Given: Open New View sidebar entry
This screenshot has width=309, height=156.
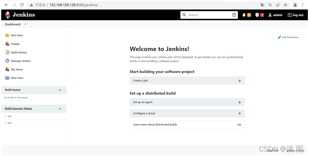Looking at the screenshot, I should click(x=17, y=78).
